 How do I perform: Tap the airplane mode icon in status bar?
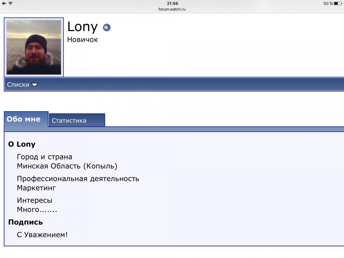click(x=4, y=3)
